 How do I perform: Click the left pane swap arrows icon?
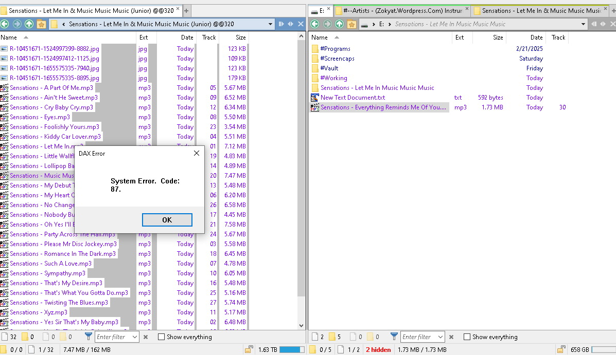[291, 24]
